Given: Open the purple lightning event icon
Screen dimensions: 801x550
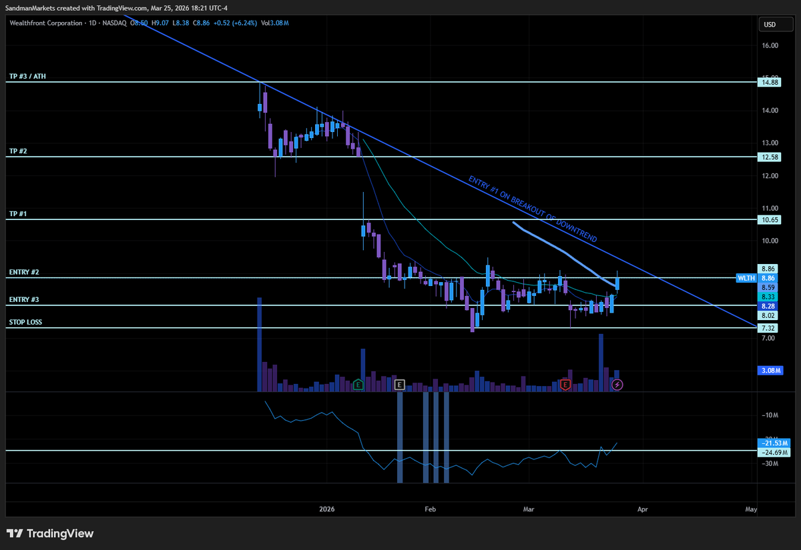Looking at the screenshot, I should (x=616, y=384).
